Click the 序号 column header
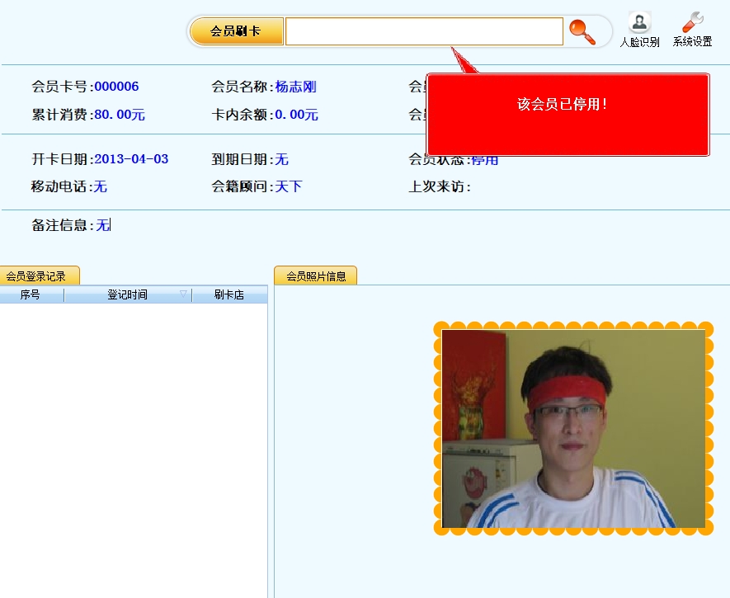The height and width of the screenshot is (598, 730). [x=31, y=294]
